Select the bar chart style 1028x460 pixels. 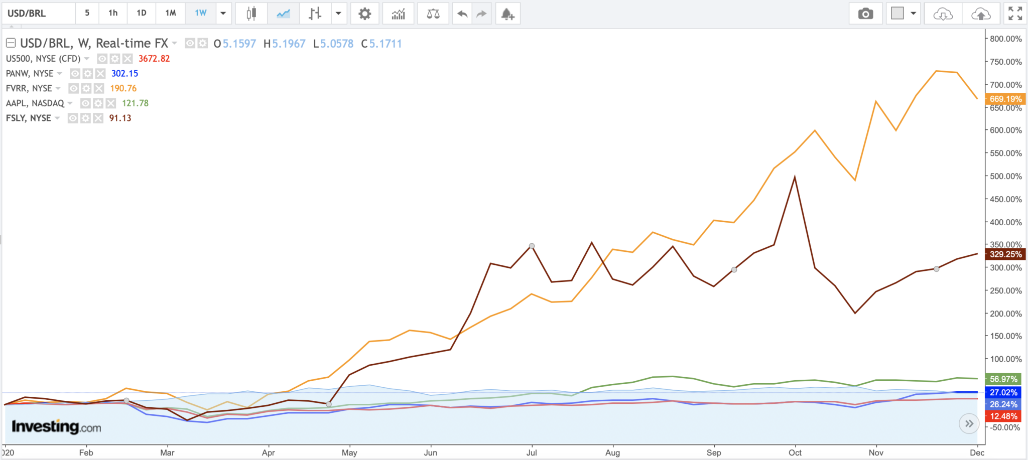pyautogui.click(x=315, y=14)
